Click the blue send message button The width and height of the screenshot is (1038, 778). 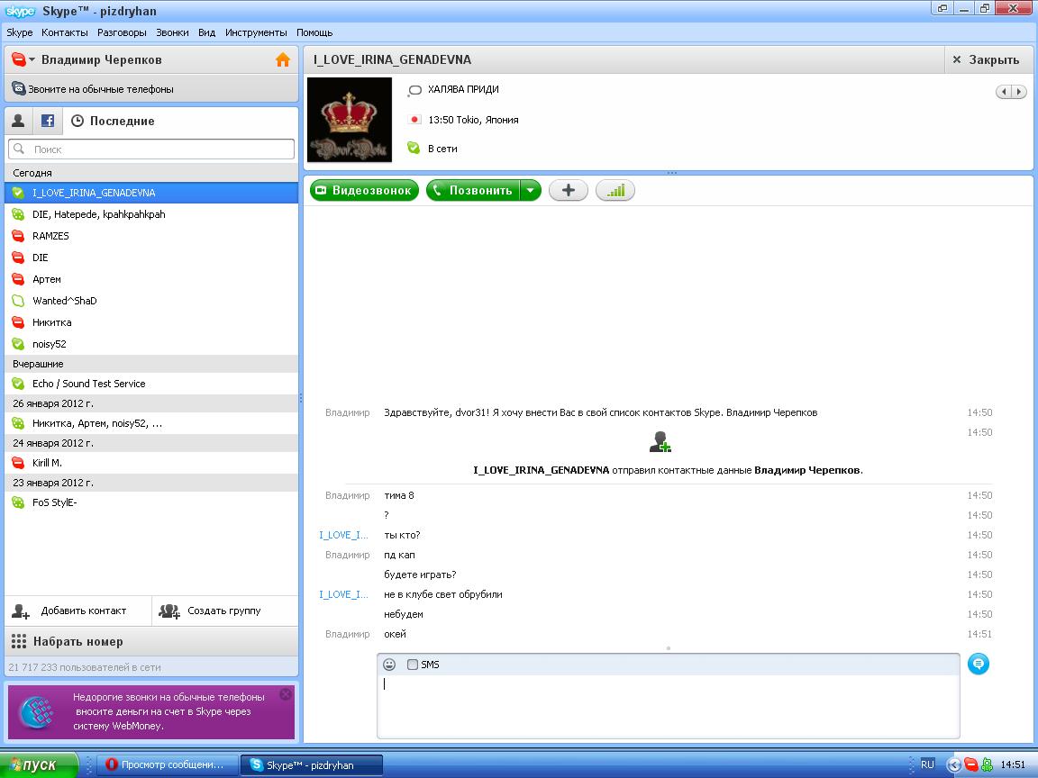(x=978, y=664)
